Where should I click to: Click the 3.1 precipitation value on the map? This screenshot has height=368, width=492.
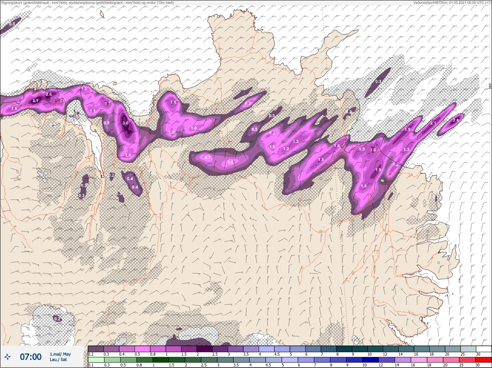click(x=35, y=101)
